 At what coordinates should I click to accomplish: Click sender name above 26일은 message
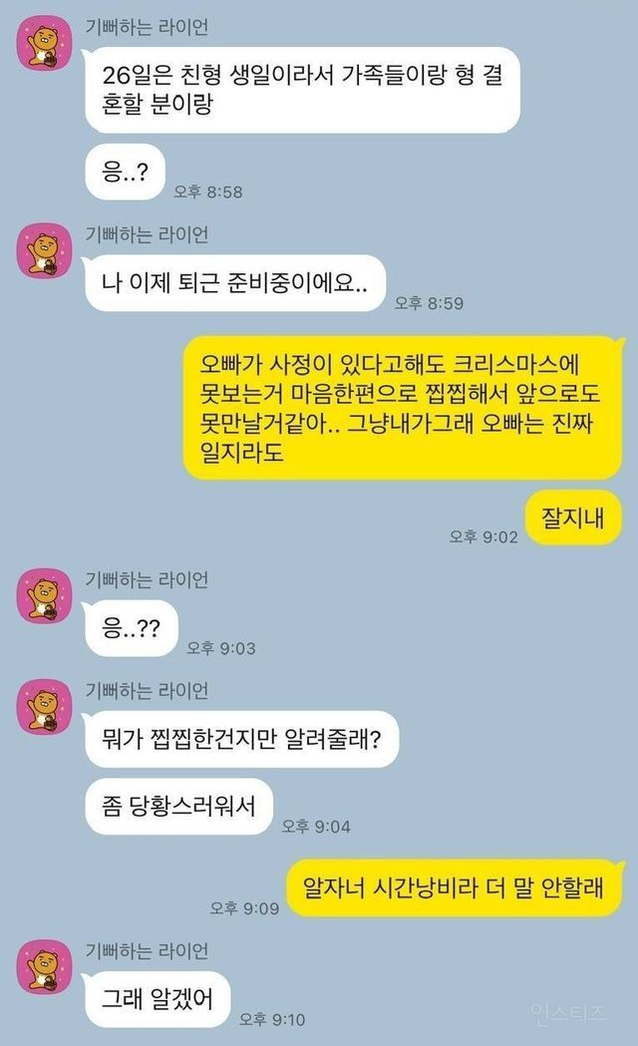[x=147, y=27]
